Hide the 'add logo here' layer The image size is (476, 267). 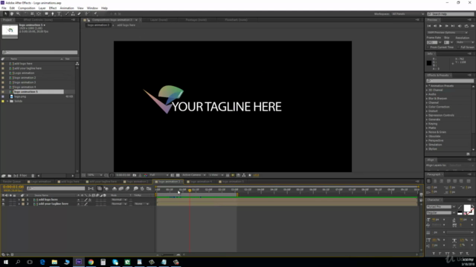(3, 200)
